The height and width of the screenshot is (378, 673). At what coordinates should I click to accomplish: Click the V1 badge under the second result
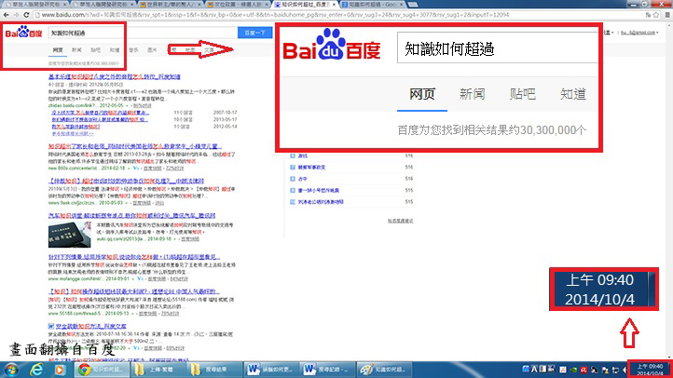tap(136, 169)
